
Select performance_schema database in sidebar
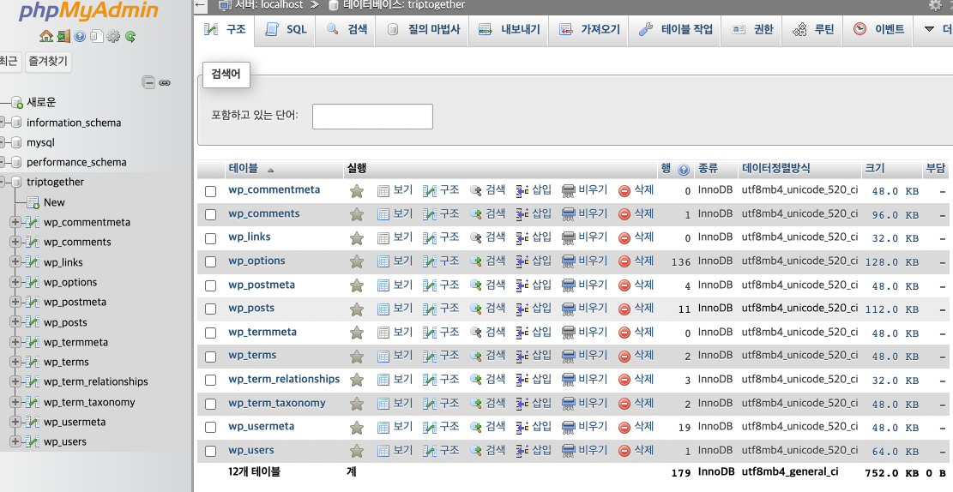(76, 162)
